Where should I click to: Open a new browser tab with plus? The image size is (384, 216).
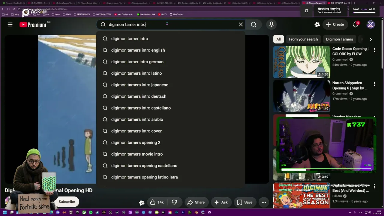tap(354, 3)
